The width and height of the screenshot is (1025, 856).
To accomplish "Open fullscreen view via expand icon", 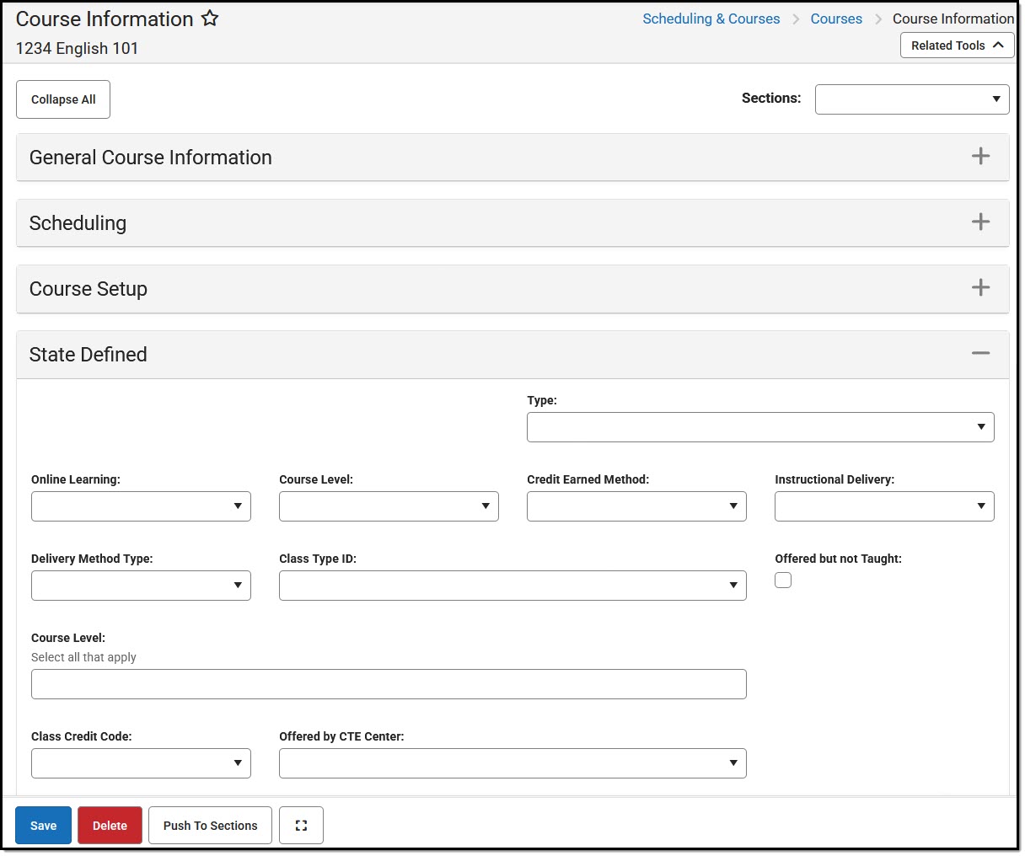I will (301, 825).
